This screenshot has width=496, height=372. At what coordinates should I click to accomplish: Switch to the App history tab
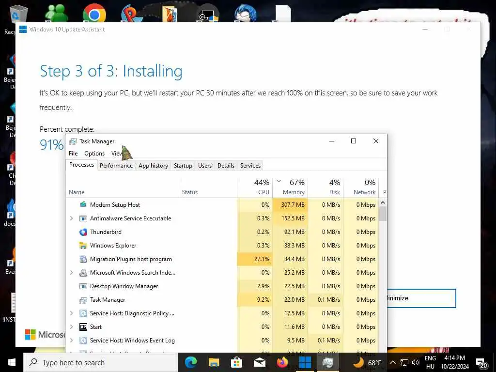(153, 166)
